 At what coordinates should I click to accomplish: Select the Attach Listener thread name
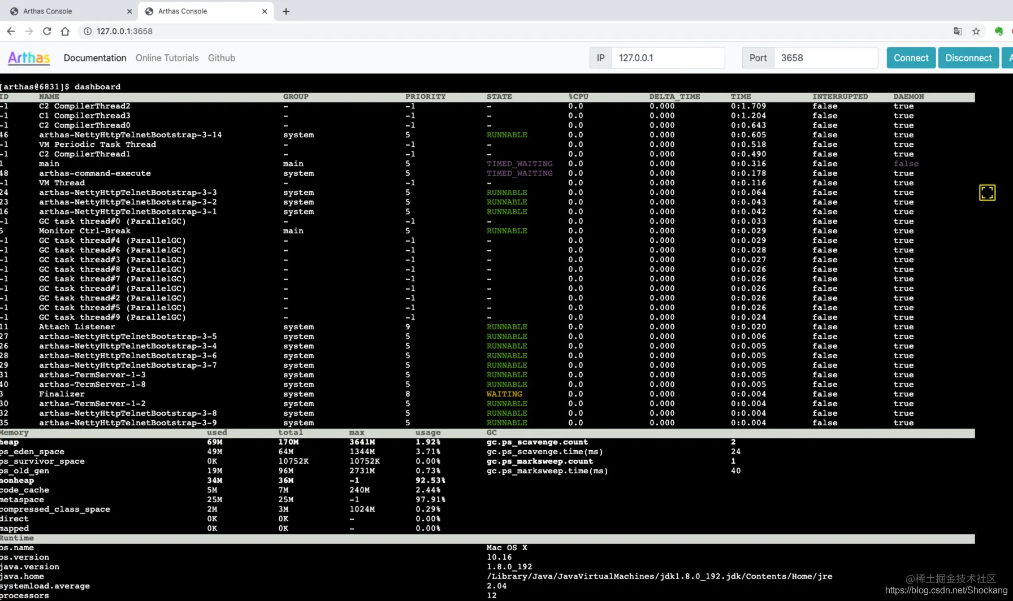(x=77, y=327)
